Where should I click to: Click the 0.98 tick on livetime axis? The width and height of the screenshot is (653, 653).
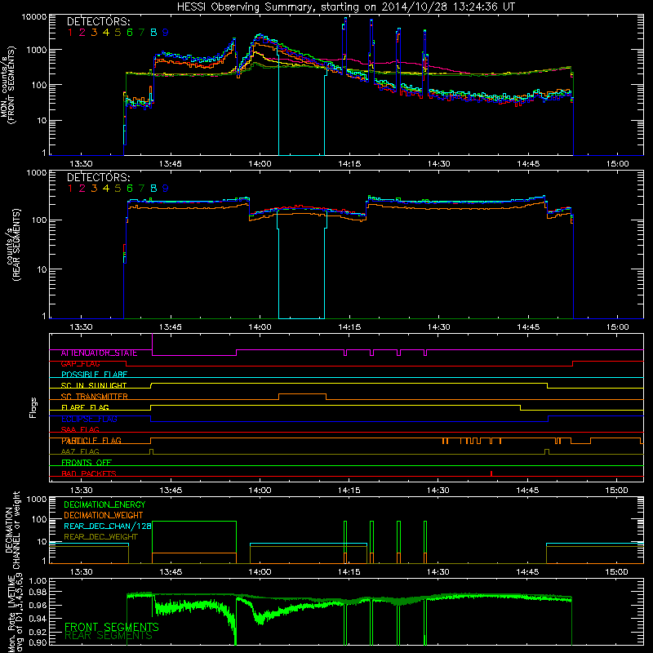point(38,592)
